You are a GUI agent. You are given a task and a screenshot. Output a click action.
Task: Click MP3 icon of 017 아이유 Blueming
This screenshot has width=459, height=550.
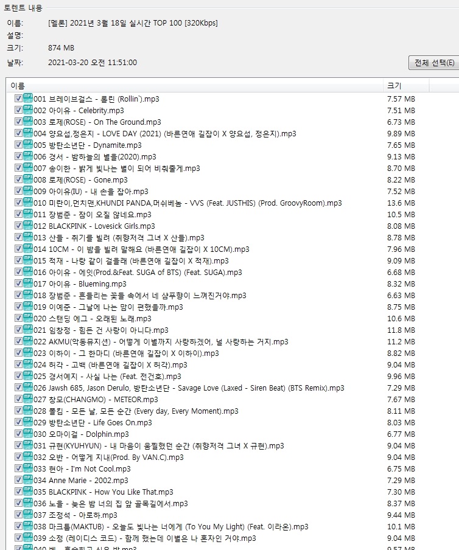tap(28, 284)
